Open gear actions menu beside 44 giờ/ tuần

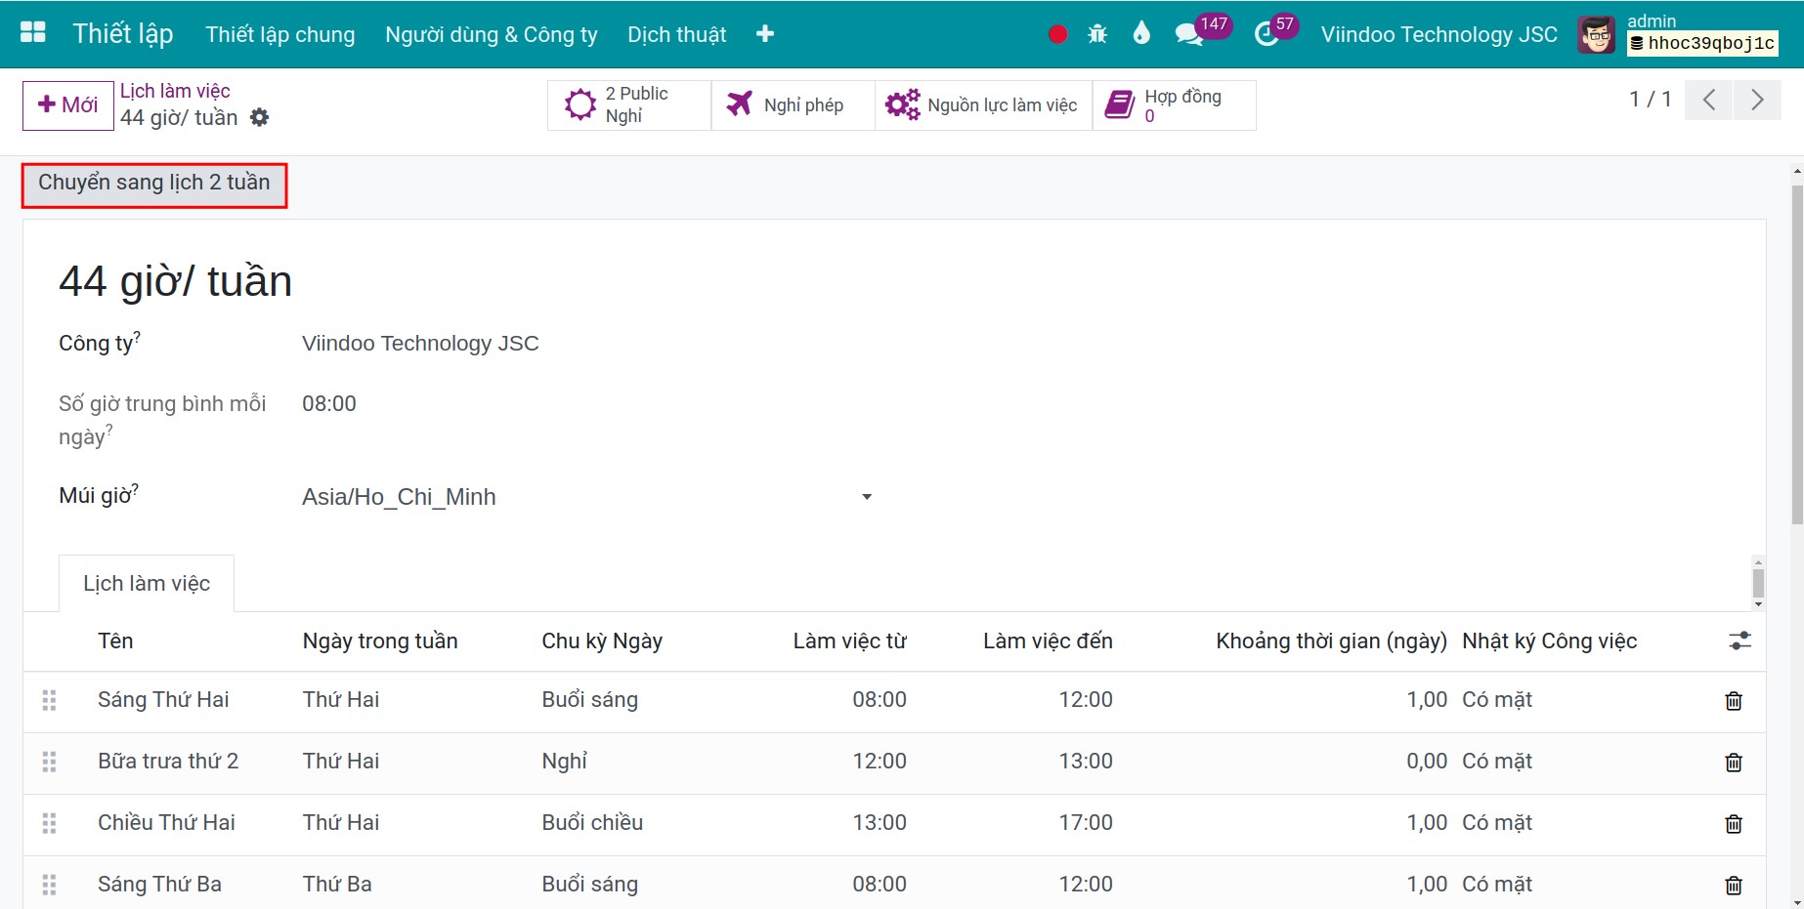coord(259,117)
